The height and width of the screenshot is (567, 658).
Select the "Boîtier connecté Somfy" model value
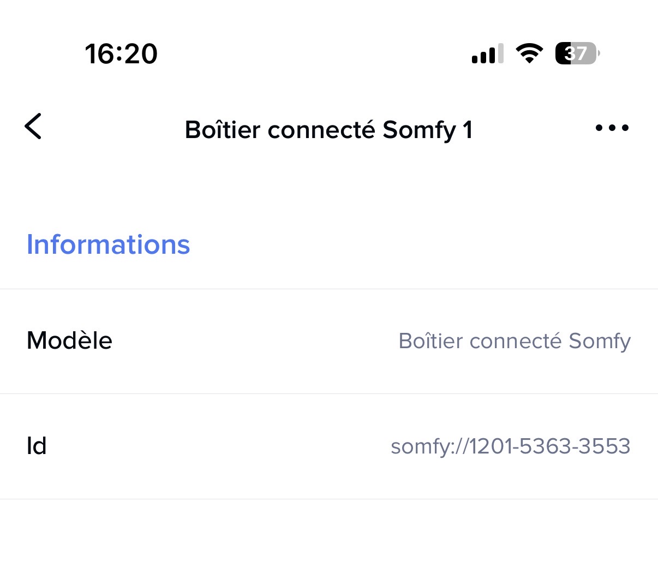pyautogui.click(x=515, y=341)
